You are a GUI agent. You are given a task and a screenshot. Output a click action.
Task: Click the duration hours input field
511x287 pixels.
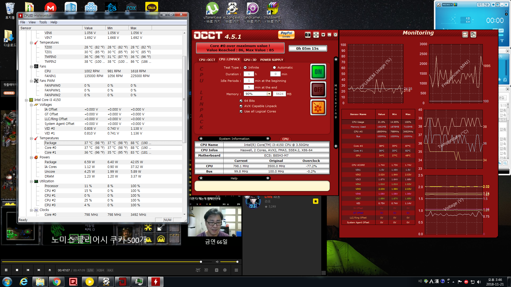point(249,74)
